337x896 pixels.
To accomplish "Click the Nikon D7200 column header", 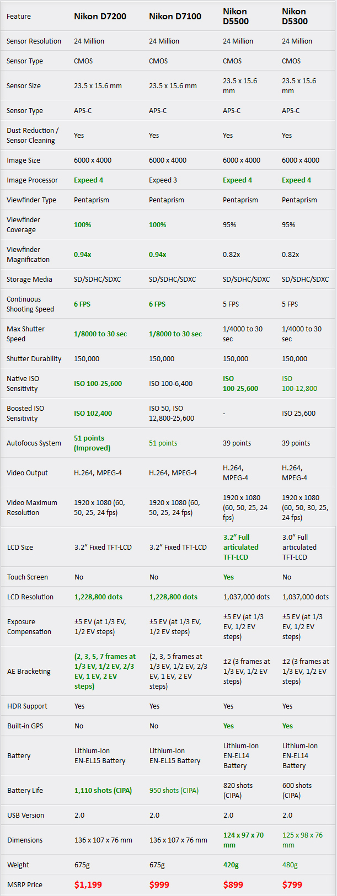I will (x=100, y=17).
